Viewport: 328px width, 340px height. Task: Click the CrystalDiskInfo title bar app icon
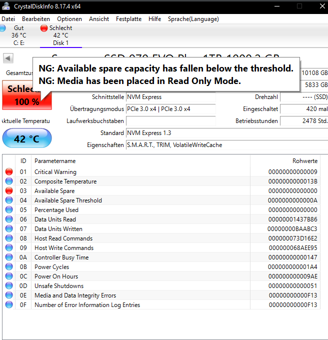(x=6, y=6)
